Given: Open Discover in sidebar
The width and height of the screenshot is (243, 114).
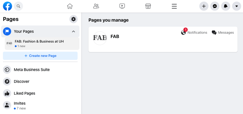Looking at the screenshot, I should tap(21, 81).
